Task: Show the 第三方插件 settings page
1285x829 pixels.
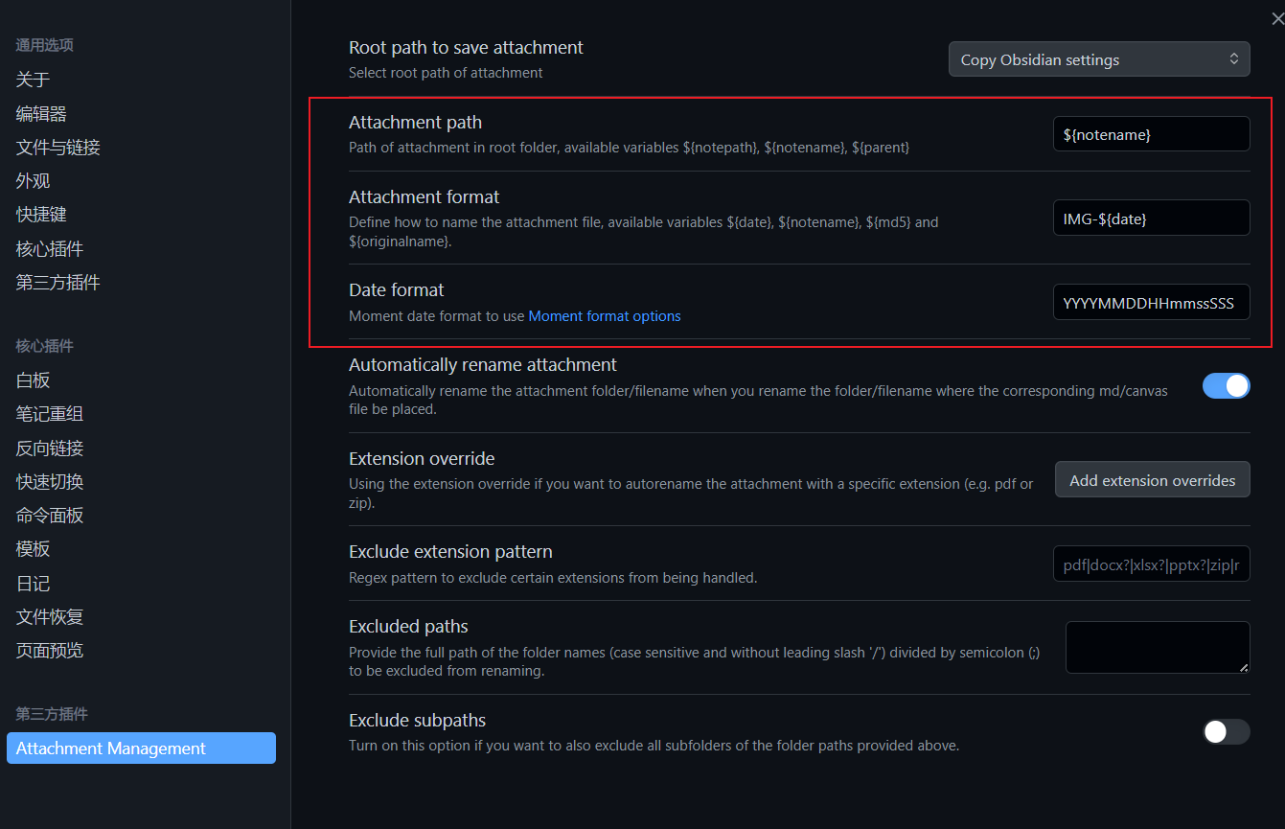Action: click(58, 283)
